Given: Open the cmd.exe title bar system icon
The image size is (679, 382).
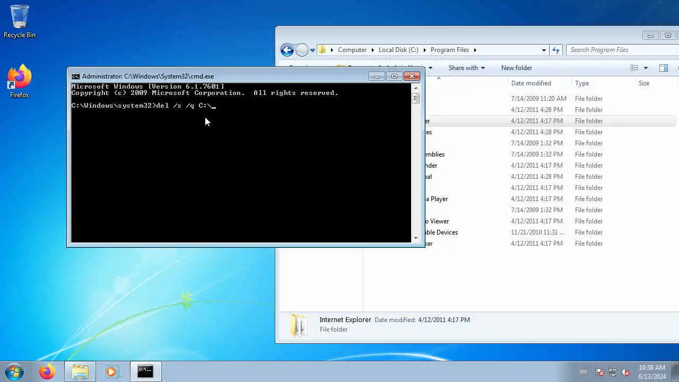Looking at the screenshot, I should pos(76,76).
